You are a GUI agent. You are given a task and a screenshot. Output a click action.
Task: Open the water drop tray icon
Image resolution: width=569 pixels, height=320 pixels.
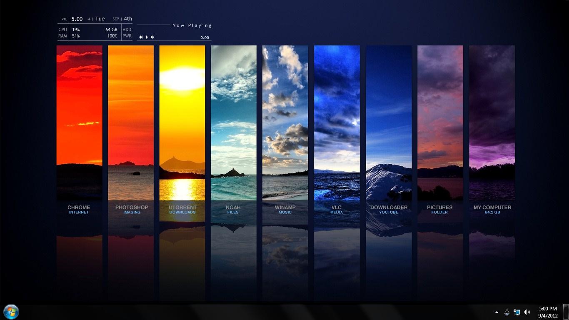point(507,312)
